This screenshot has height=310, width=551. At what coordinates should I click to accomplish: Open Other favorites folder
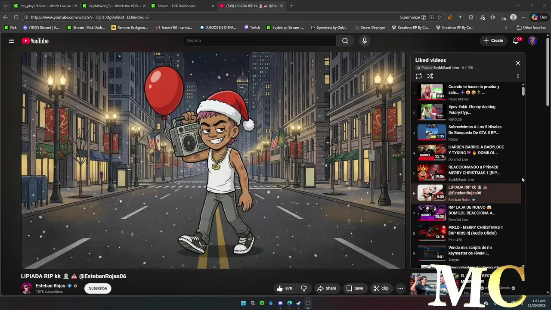(531, 28)
